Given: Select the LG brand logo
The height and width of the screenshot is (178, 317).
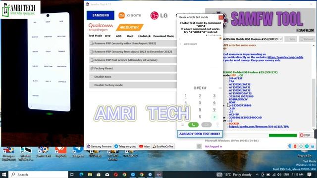Looking at the screenshot, I should [x=159, y=15].
